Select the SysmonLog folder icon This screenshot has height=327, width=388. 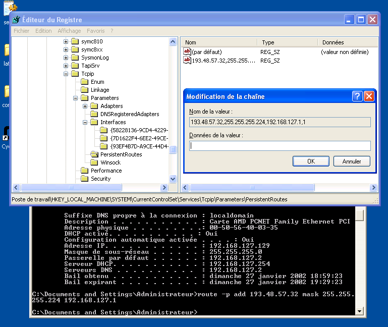point(75,58)
